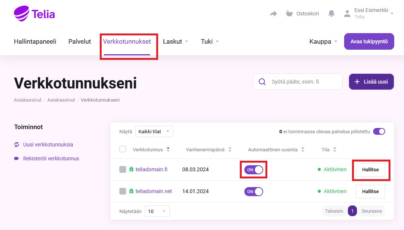Screen dimensions: 404x230
Task: Click the Uusi verkkotunnuksia link
Action: (48, 145)
